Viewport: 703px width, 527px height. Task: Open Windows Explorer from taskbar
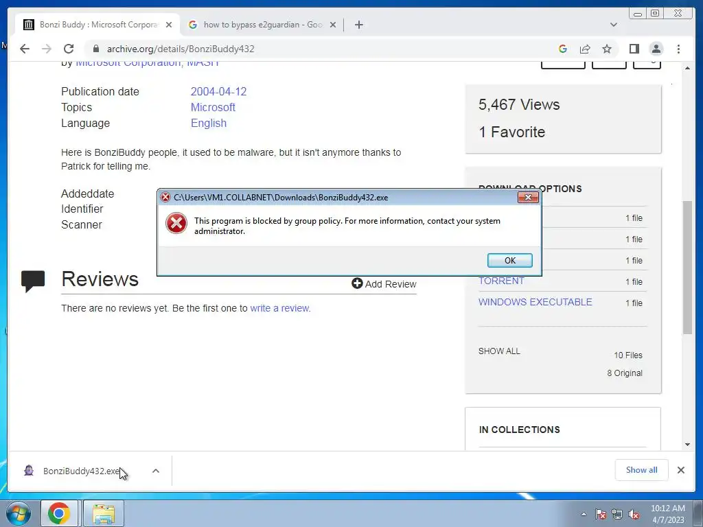click(104, 513)
